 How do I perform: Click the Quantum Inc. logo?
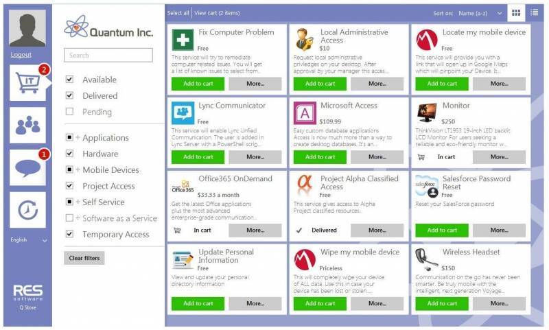(108, 28)
